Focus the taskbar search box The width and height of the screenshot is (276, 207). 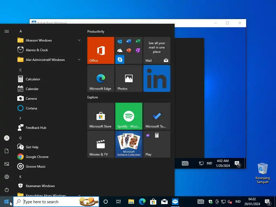56,202
